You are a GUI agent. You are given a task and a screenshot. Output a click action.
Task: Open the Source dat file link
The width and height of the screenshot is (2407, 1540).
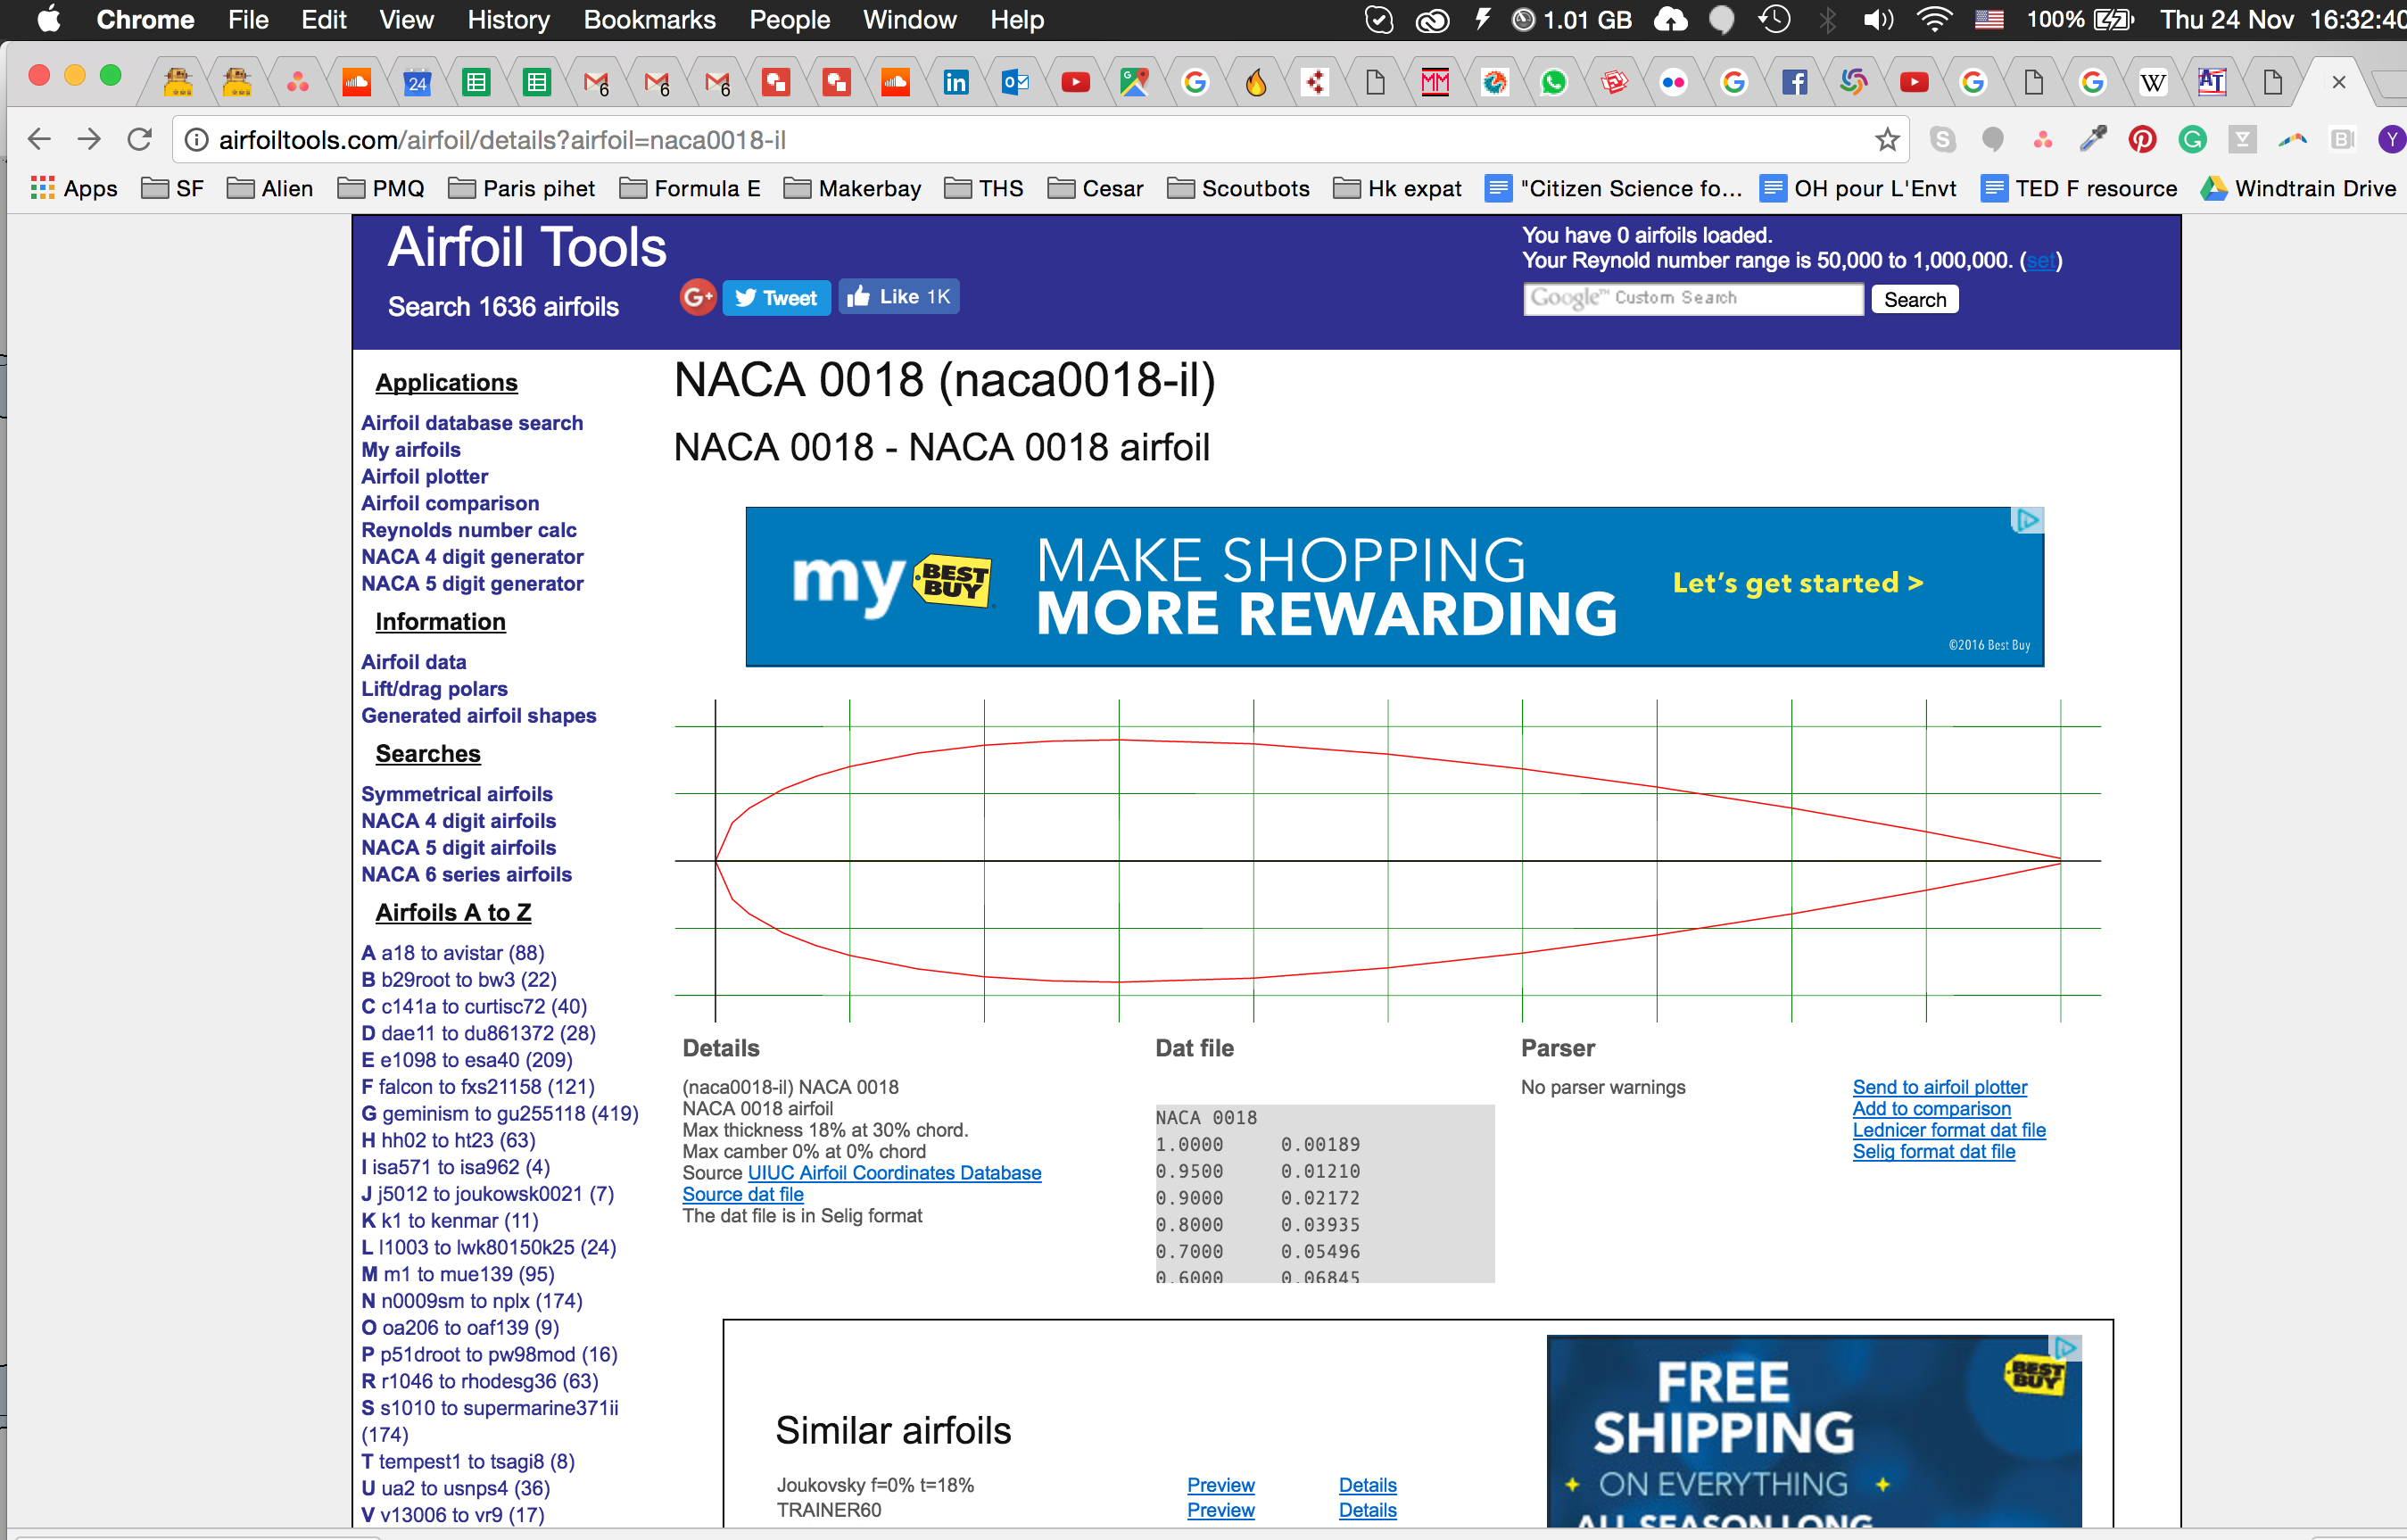tap(742, 1194)
